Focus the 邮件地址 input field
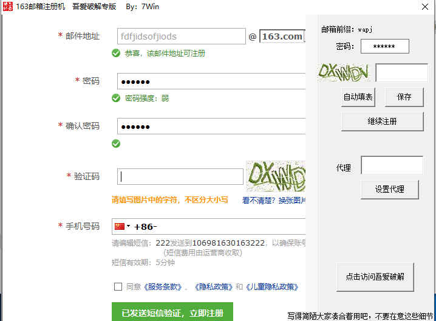Viewport: 436px width, 321px height. [x=182, y=36]
